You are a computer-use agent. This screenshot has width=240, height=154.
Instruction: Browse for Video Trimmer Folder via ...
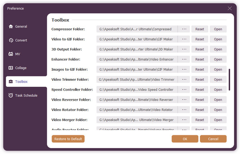(184, 79)
